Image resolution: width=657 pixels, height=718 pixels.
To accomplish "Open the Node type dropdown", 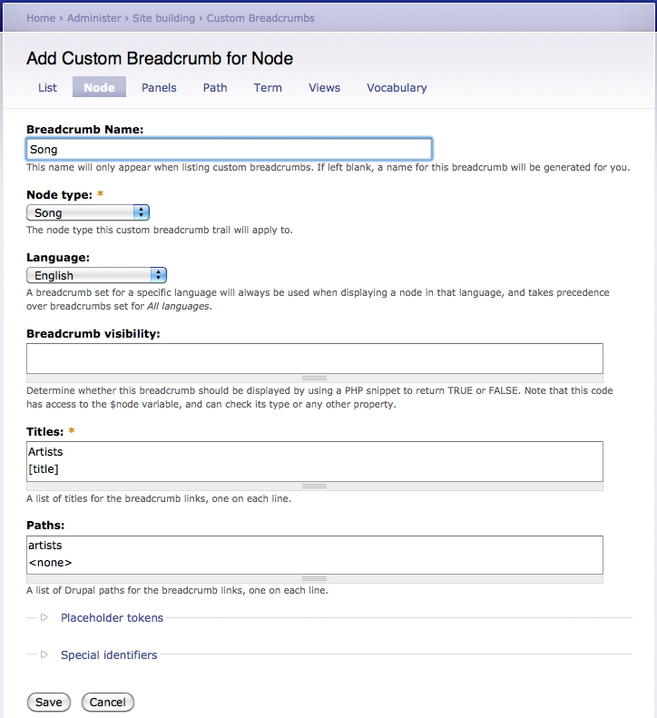I will point(88,212).
